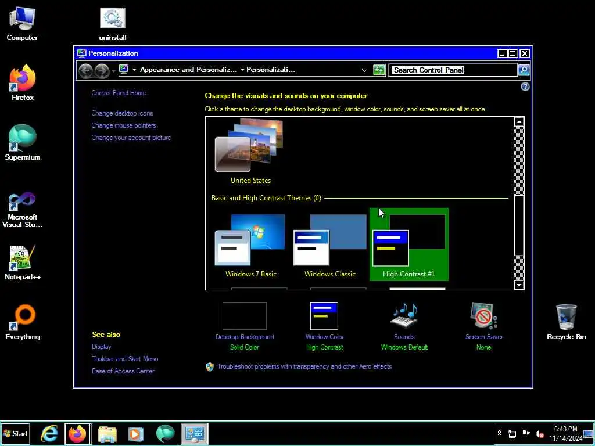This screenshot has width=595, height=446.
Task: Open Taskbar and Start Menu link
Action: tap(125, 359)
